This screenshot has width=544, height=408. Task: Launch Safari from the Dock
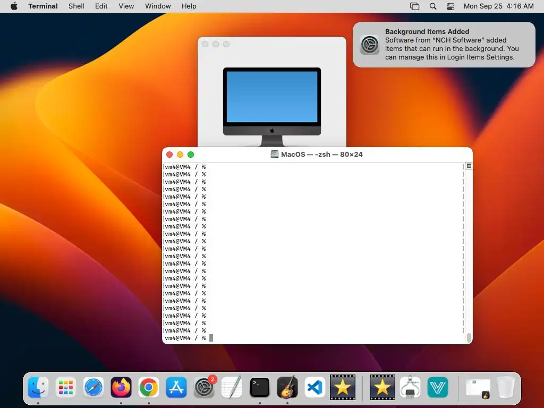pyautogui.click(x=93, y=387)
